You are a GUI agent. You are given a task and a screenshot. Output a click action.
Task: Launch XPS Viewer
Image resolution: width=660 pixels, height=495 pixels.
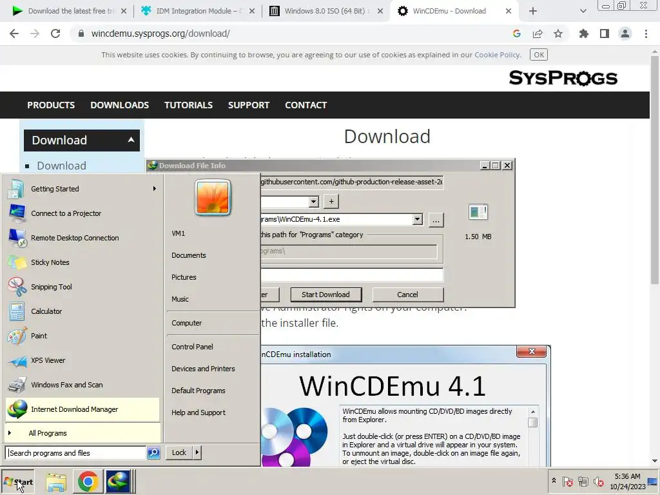pyautogui.click(x=83, y=360)
